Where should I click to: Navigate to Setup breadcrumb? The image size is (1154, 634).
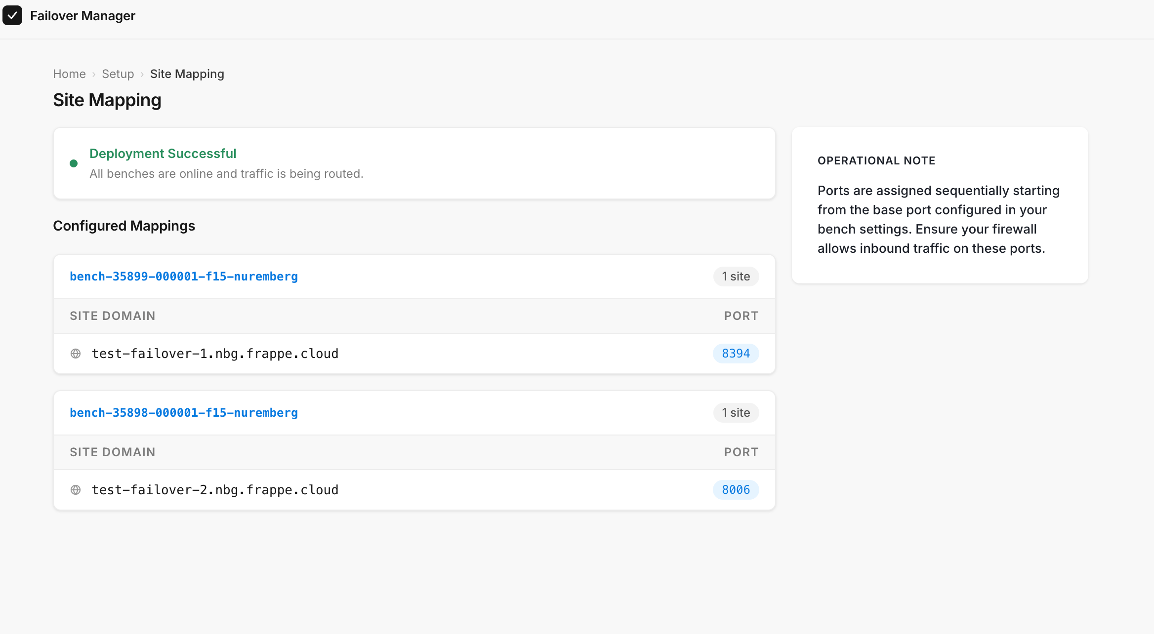(x=118, y=74)
